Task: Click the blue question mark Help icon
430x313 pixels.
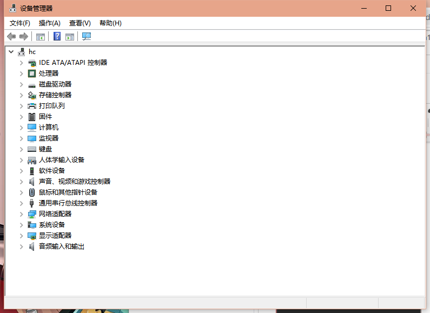Action: coord(57,36)
